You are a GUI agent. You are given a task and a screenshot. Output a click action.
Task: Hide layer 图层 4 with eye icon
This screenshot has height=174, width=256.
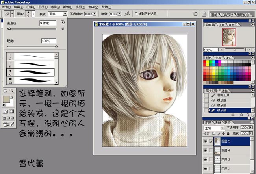coord(205,150)
